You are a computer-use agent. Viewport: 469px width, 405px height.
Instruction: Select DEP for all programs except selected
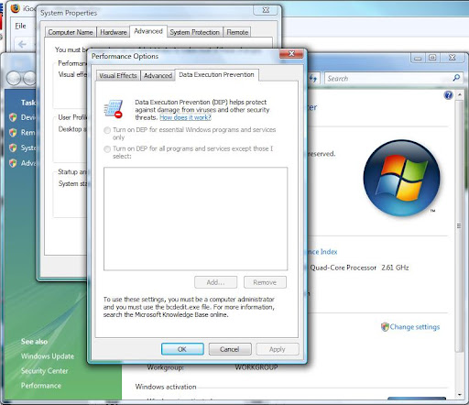click(x=107, y=149)
